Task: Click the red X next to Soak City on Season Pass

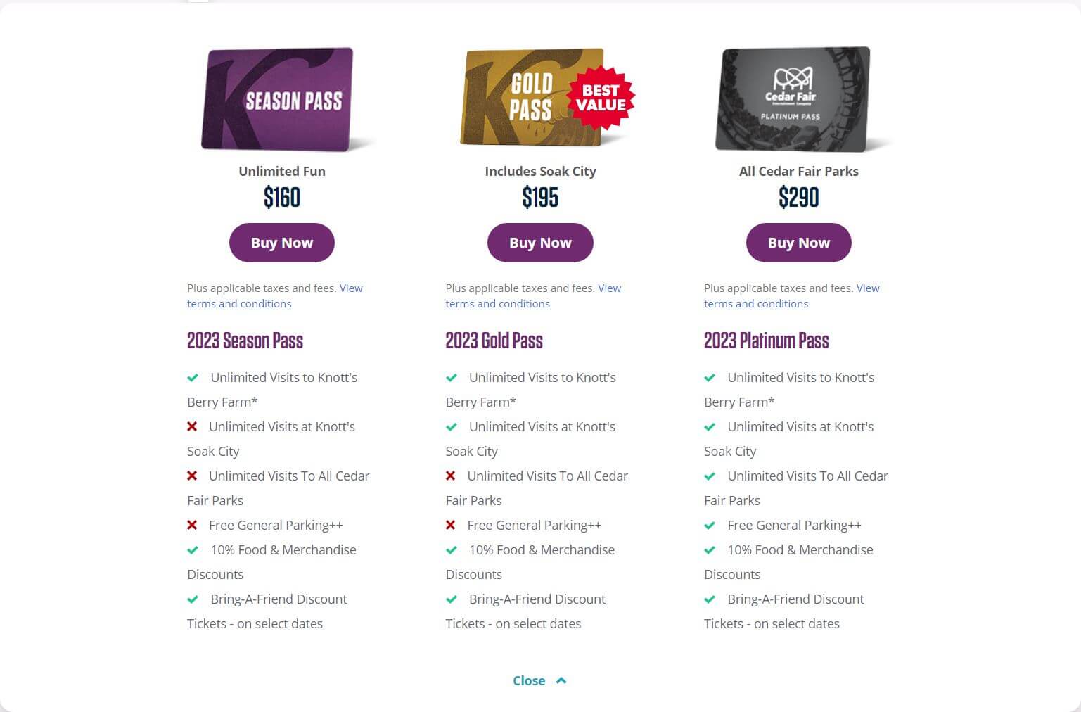Action: [x=192, y=426]
